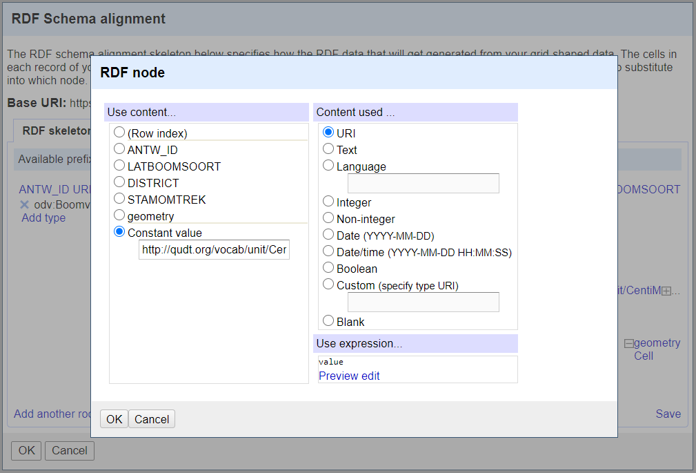Click the constant value URL field

click(214, 249)
